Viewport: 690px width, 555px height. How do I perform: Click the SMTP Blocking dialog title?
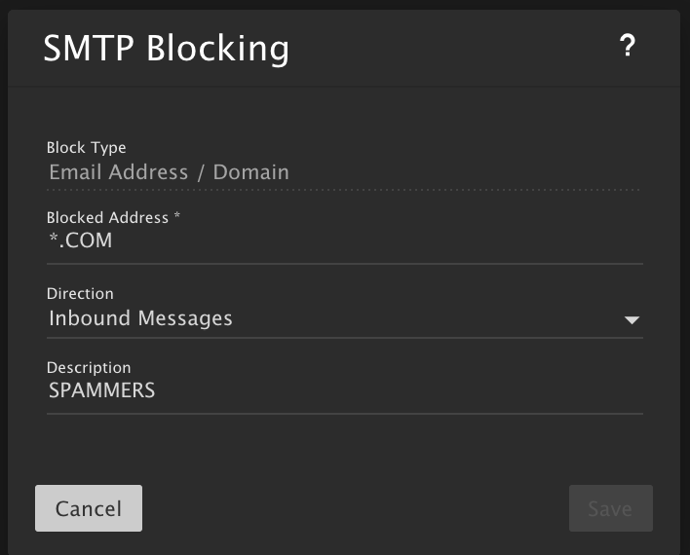click(x=166, y=48)
